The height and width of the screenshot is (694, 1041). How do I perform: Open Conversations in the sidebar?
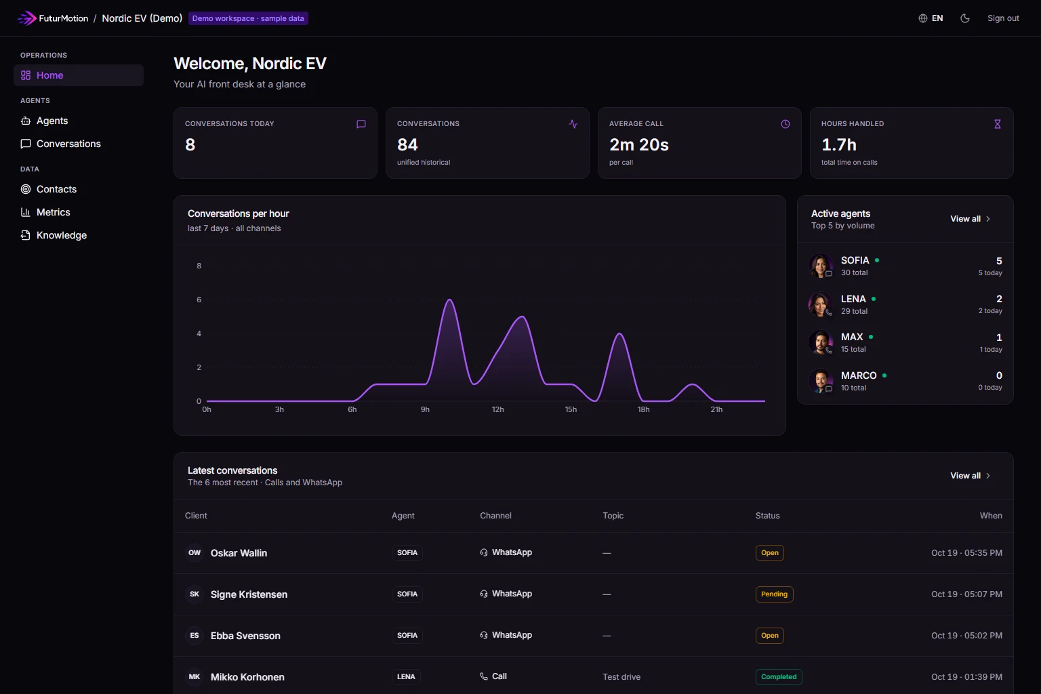(79, 144)
